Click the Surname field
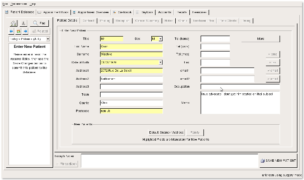Viewport: 304px width, 180px height. (x=131, y=54)
